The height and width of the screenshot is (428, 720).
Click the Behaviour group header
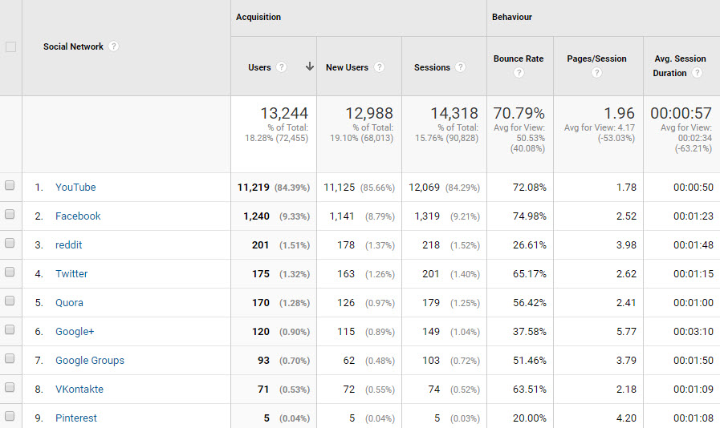coord(512,17)
